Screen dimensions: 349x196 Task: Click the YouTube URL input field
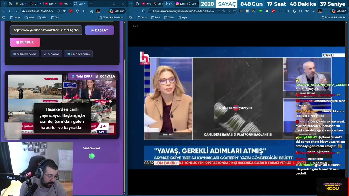click(46, 30)
